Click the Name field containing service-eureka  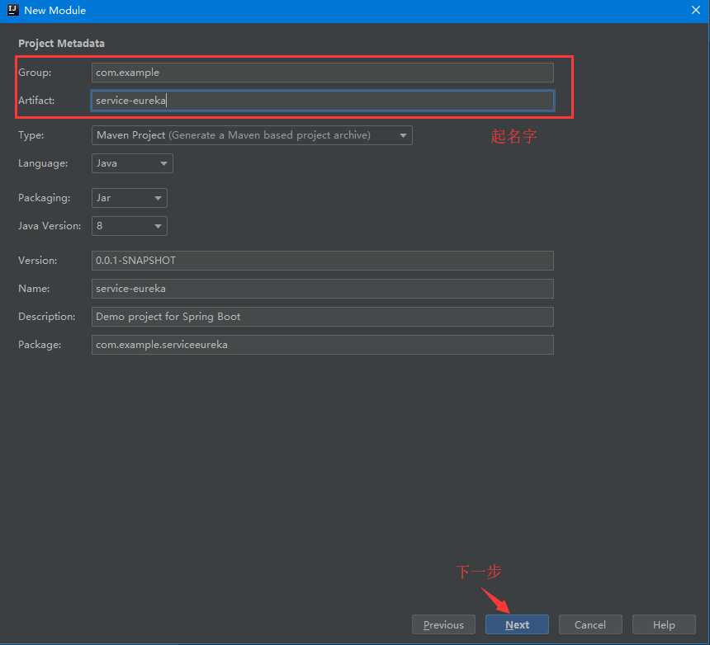coord(323,289)
